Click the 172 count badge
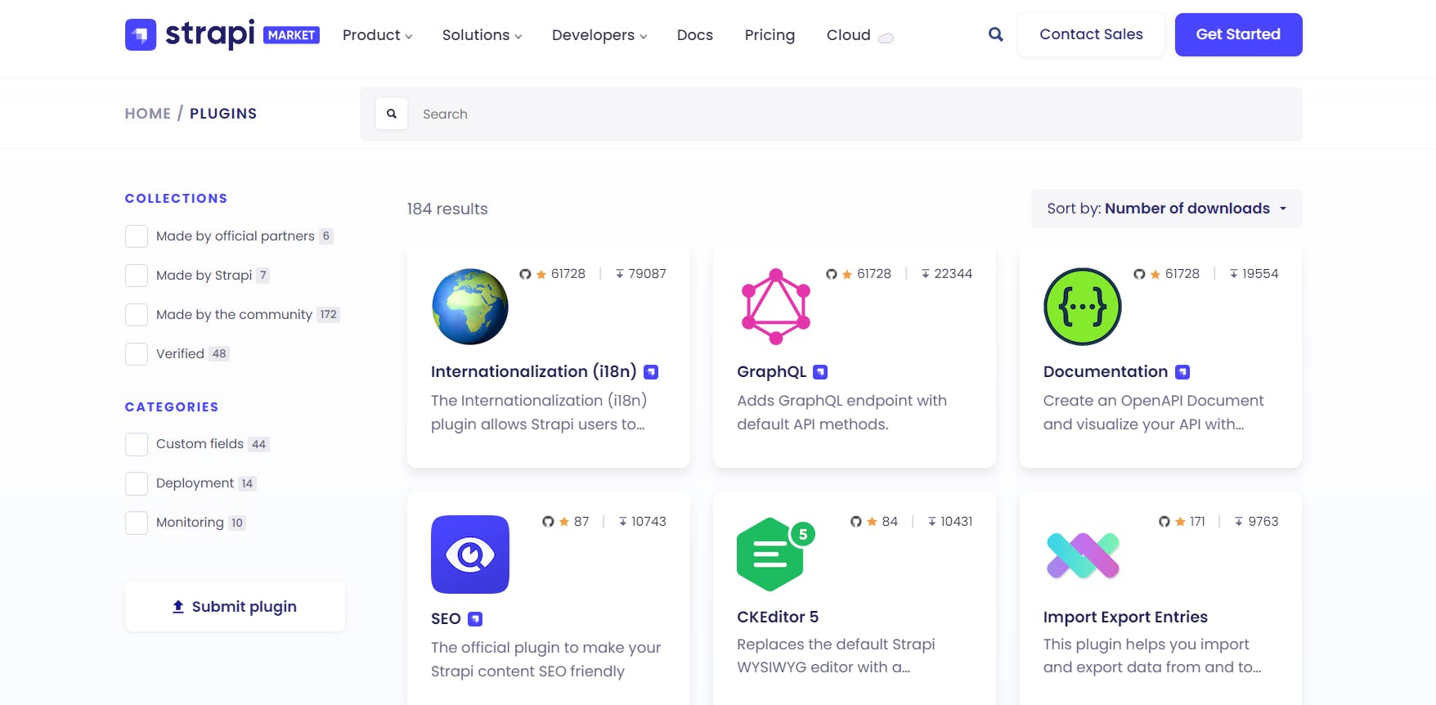1436x705 pixels. (329, 315)
